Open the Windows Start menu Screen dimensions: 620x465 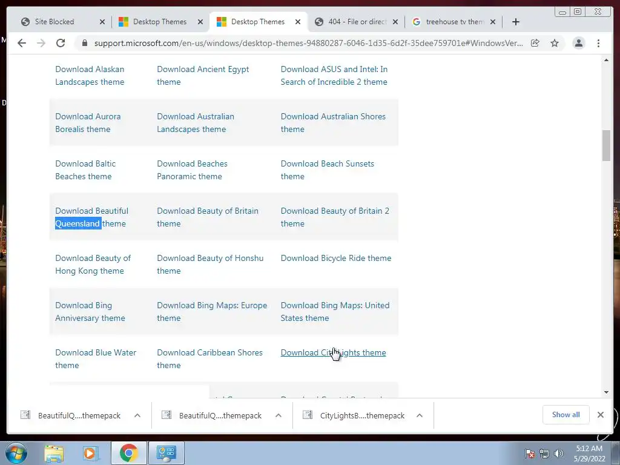point(16,453)
